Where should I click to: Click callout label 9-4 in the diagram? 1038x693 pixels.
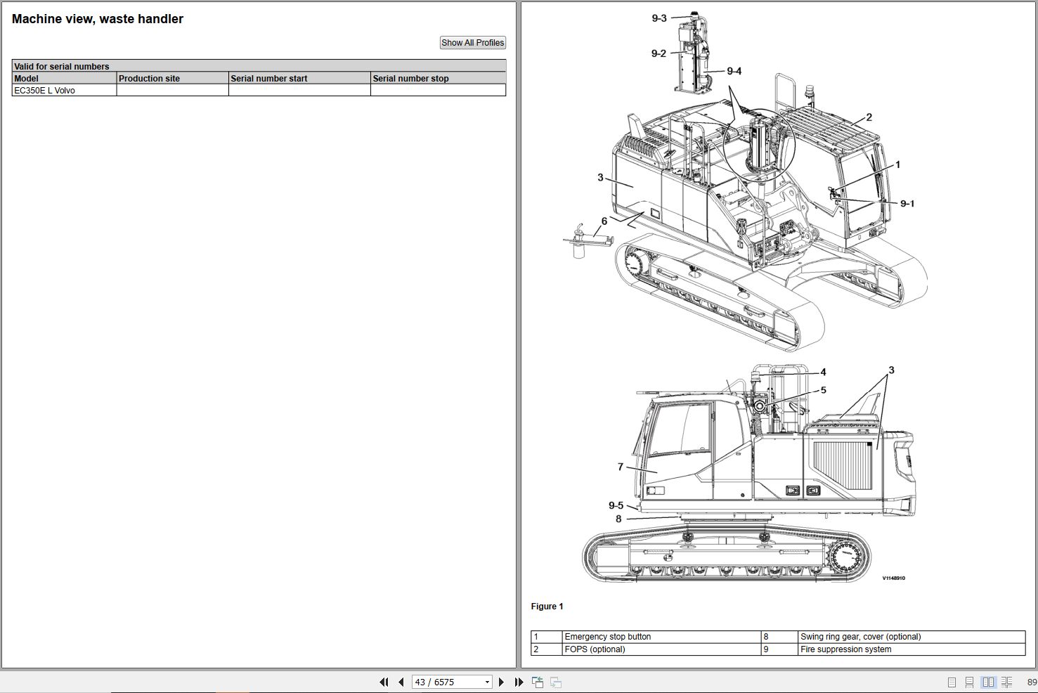tap(734, 71)
